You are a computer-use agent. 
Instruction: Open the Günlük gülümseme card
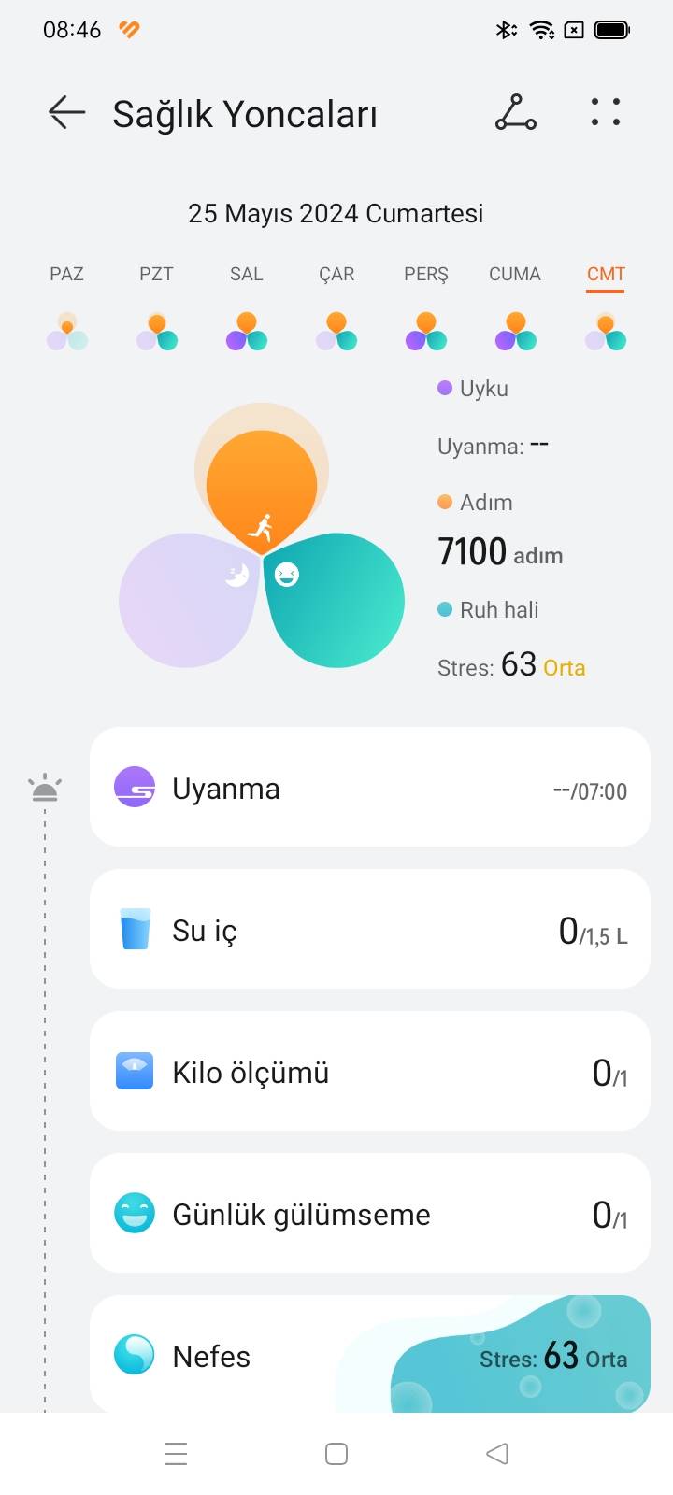[x=370, y=1213]
